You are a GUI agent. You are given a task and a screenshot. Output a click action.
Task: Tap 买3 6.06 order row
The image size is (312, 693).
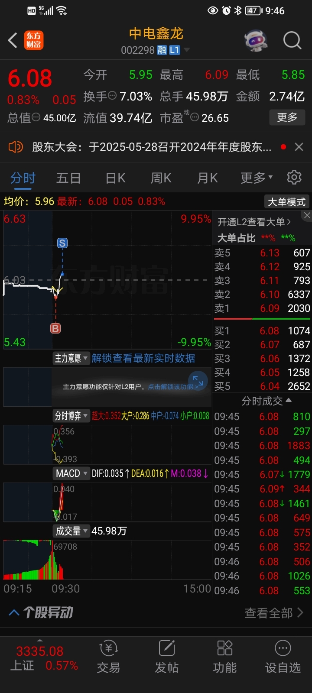pos(262,359)
